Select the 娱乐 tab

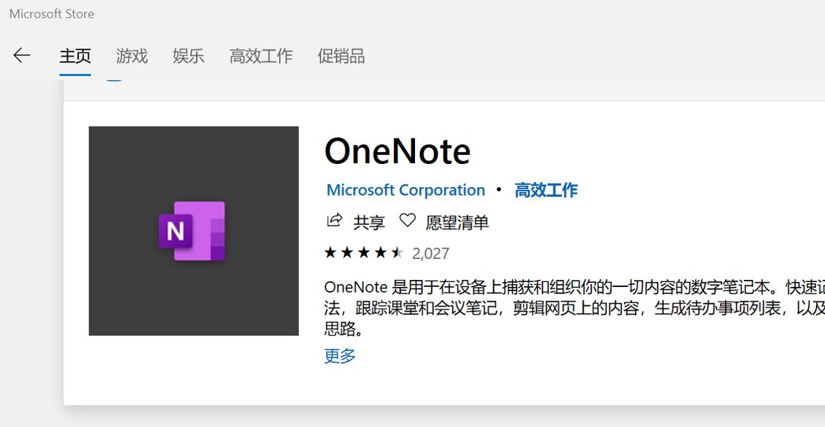(188, 56)
